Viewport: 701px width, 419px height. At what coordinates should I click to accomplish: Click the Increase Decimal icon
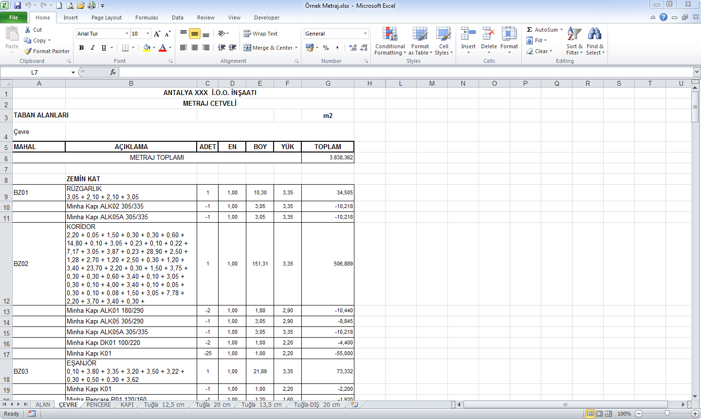pos(353,48)
